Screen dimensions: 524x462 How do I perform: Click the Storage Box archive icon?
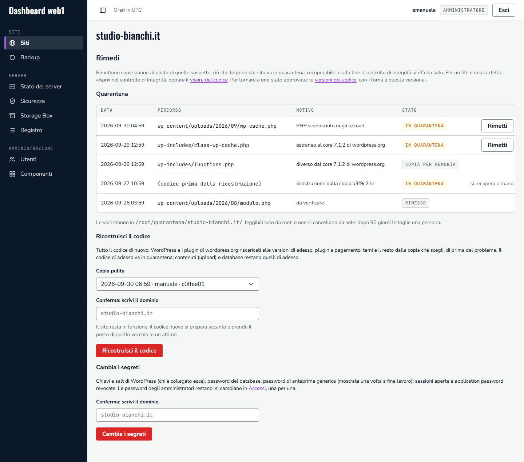pyautogui.click(x=12, y=116)
